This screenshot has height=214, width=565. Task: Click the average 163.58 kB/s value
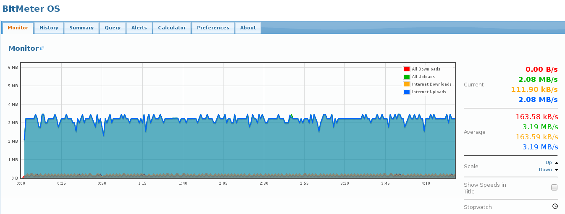coord(536,117)
